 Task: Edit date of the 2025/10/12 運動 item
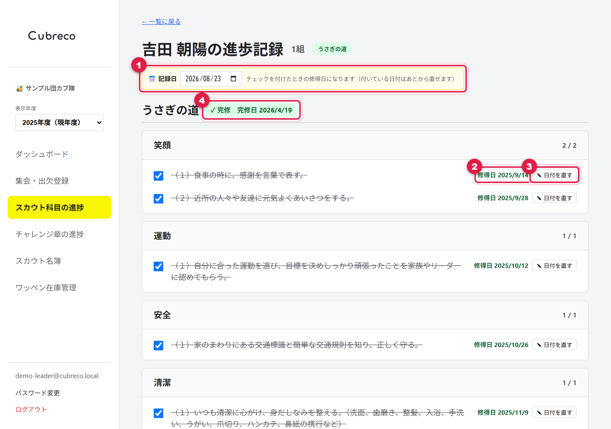tap(554, 266)
